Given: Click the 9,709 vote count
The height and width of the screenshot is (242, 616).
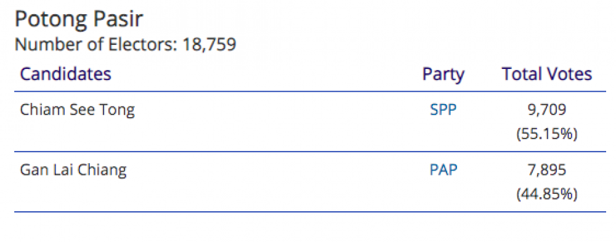Looking at the screenshot, I should [x=547, y=110].
